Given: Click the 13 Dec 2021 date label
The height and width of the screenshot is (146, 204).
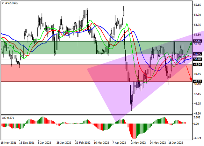Looking at the screenshot, I should pyautogui.click(x=27, y=143).
